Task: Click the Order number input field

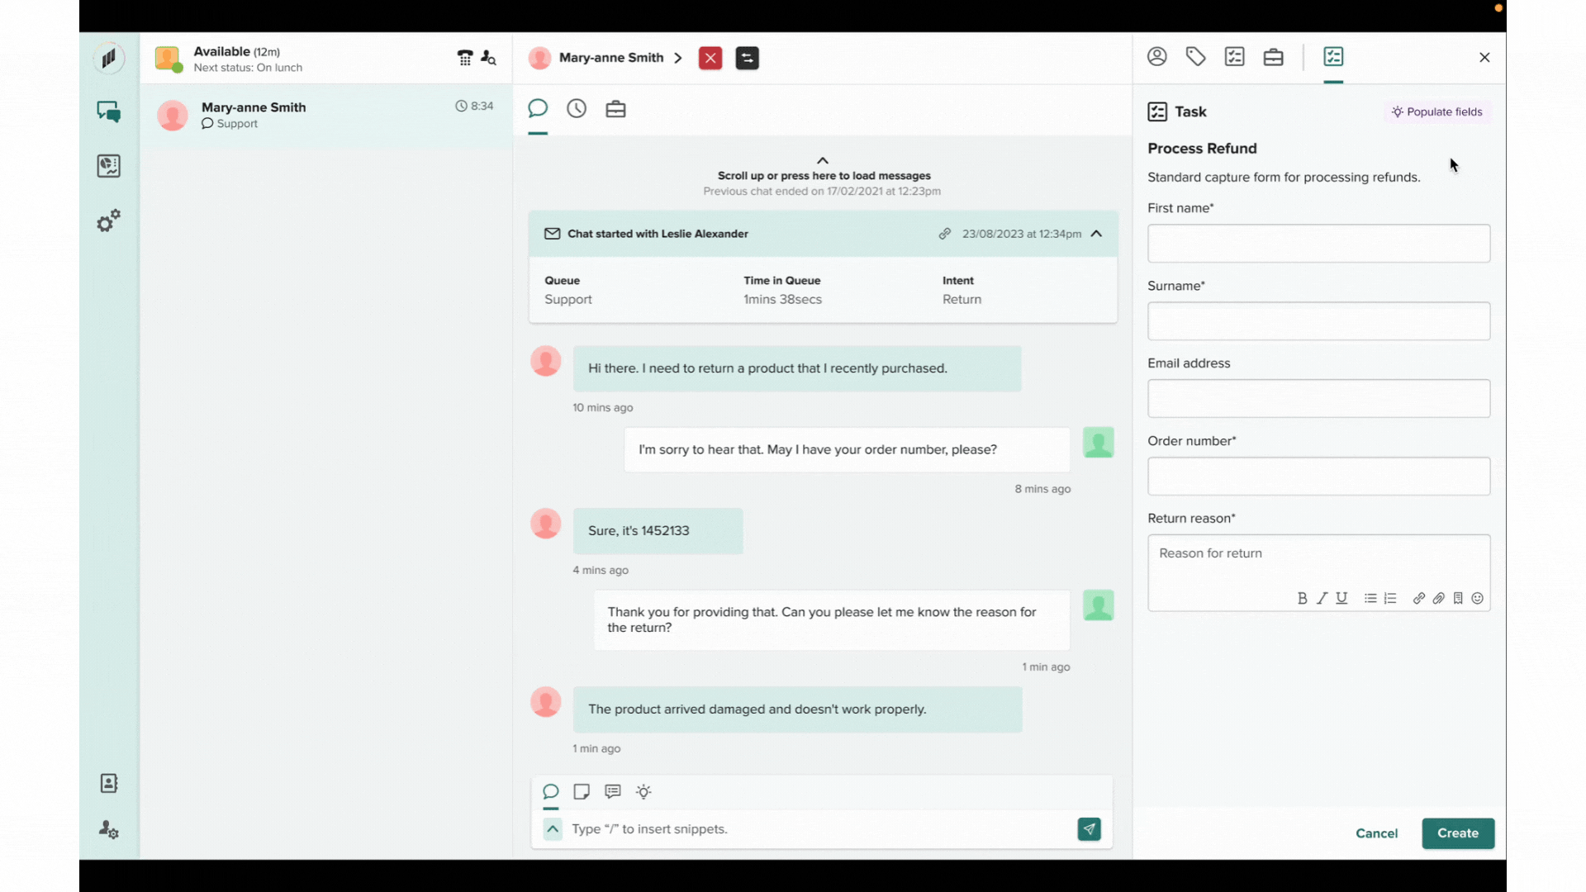Action: click(x=1318, y=476)
